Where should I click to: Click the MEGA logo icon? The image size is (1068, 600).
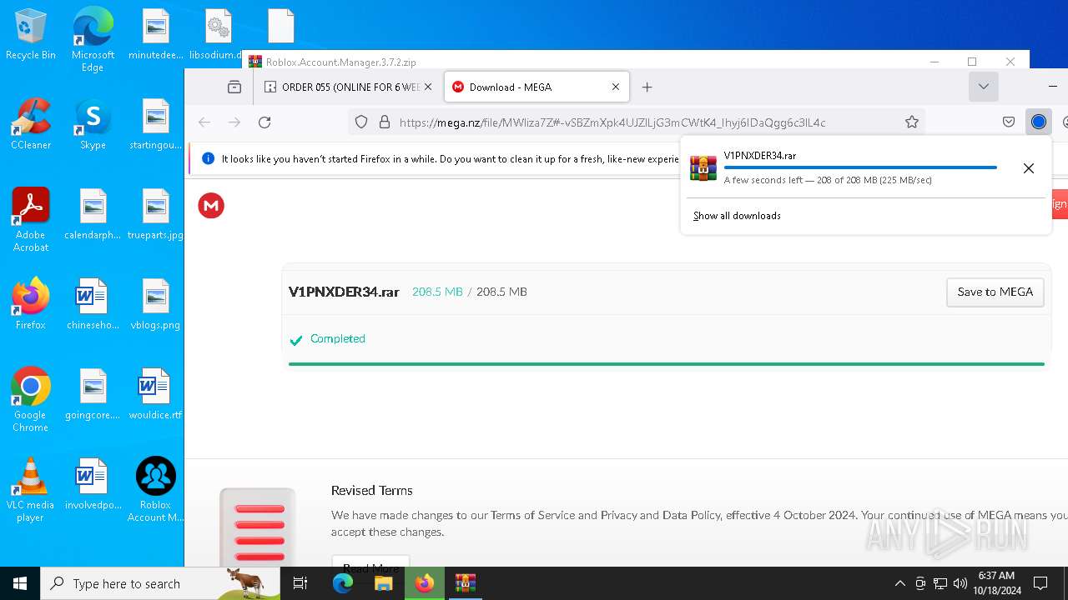tap(211, 206)
